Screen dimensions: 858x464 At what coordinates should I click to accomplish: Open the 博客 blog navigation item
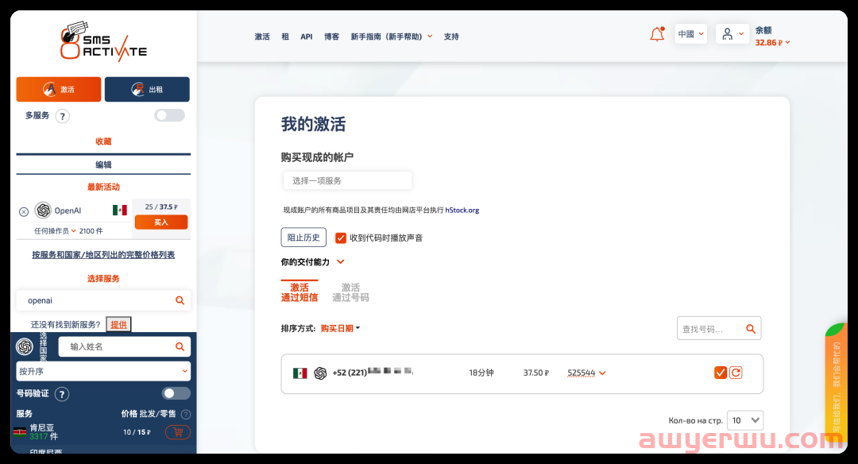coord(331,37)
